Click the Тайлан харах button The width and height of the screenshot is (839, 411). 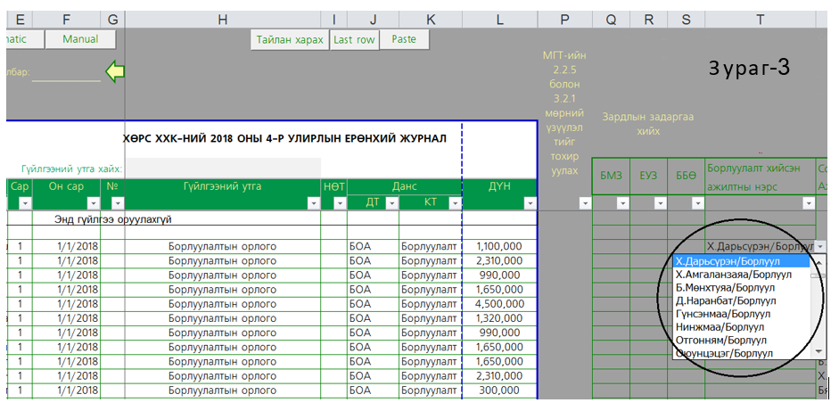point(290,39)
